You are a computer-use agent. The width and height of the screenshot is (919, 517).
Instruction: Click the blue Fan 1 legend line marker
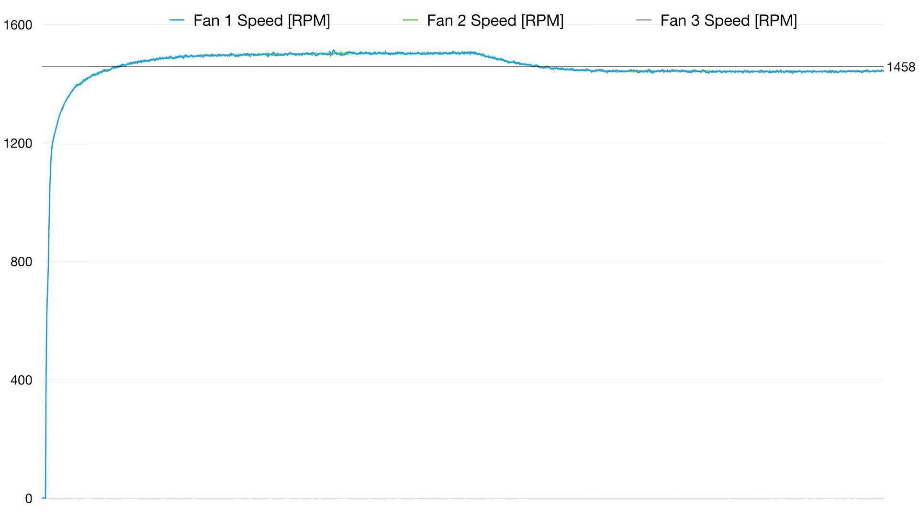click(177, 21)
